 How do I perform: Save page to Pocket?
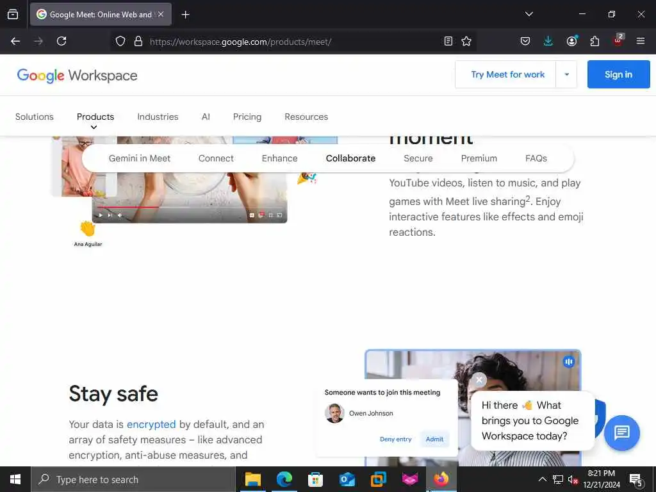525,41
